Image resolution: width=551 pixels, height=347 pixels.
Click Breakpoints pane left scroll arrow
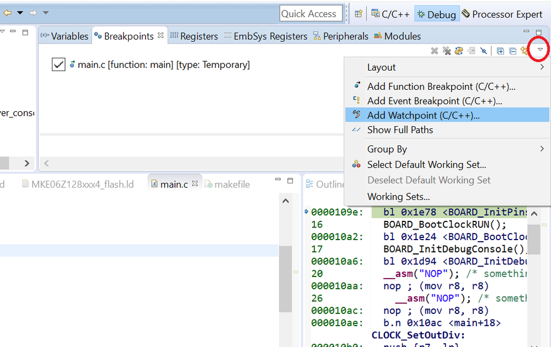click(x=46, y=163)
